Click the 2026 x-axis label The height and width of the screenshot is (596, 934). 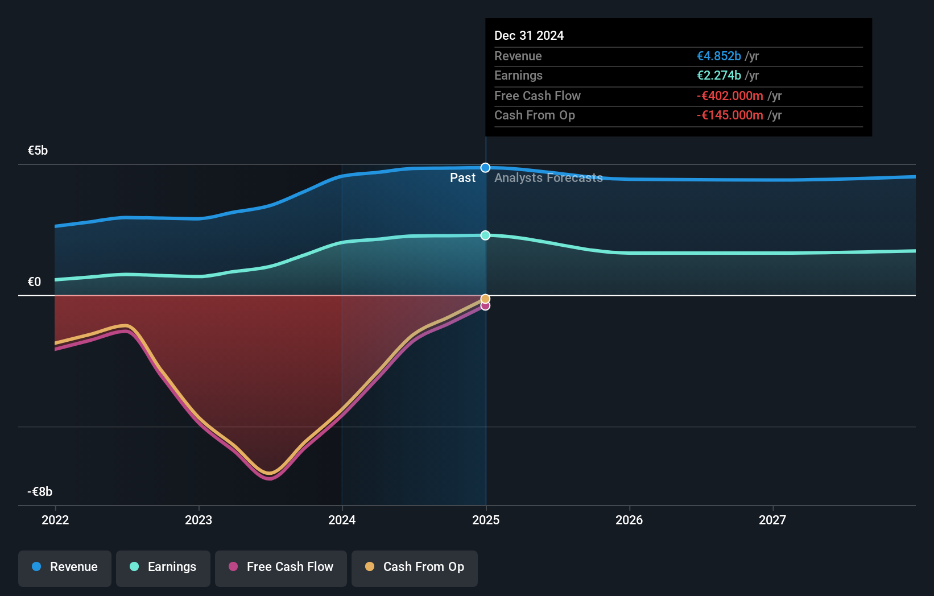(629, 520)
